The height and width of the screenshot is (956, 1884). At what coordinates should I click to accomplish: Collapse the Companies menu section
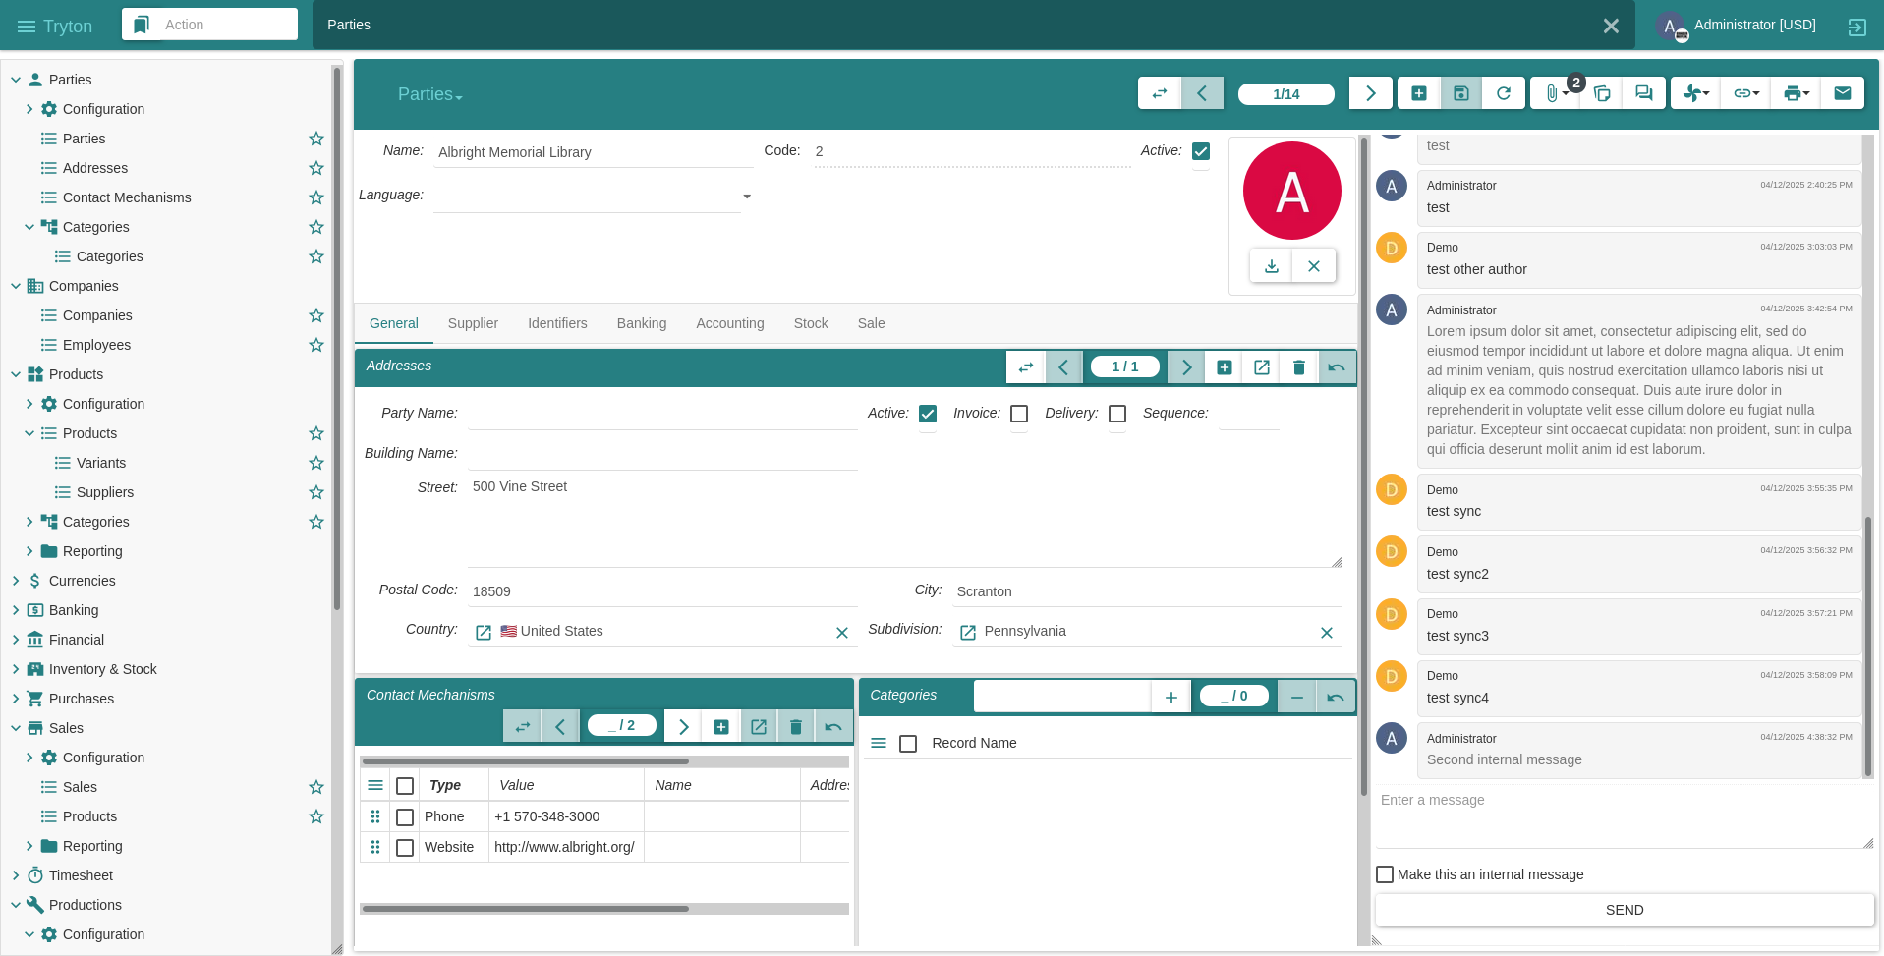tap(16, 286)
